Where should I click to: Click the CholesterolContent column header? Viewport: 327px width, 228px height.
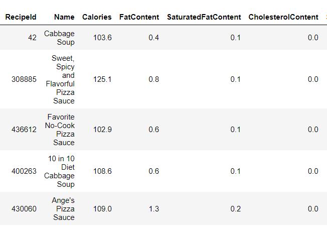tap(283, 17)
